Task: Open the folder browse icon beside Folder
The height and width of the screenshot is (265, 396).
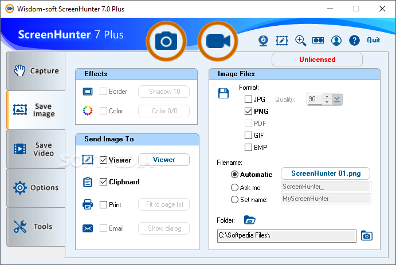Action: 250,220
